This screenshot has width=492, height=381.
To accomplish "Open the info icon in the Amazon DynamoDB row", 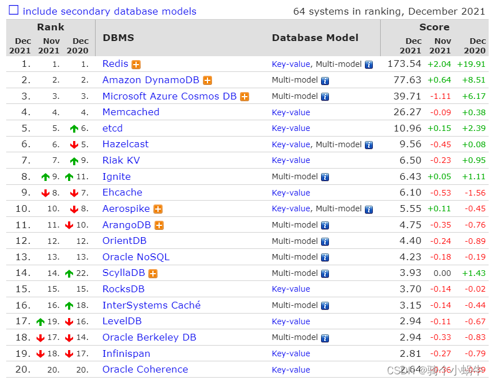I will (325, 81).
